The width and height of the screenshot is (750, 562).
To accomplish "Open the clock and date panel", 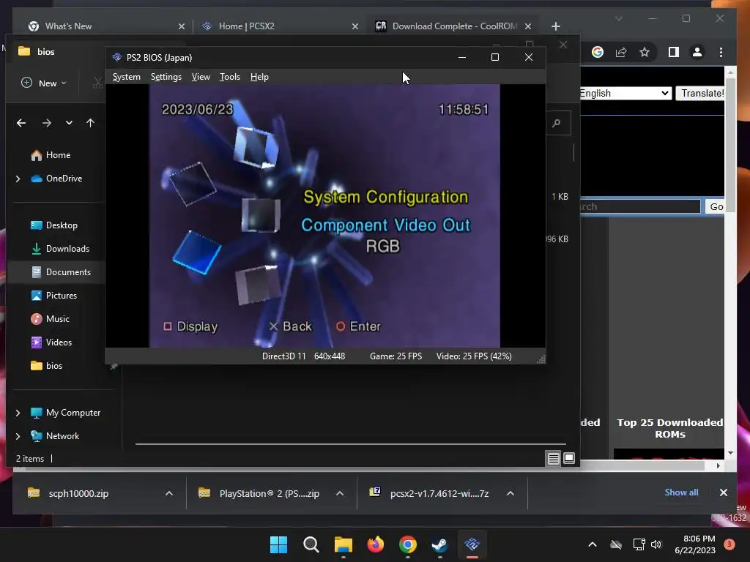I will (695, 544).
